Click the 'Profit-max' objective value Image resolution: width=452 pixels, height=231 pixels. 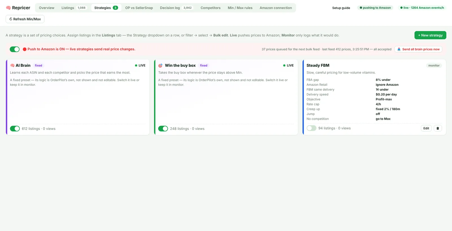(384, 99)
